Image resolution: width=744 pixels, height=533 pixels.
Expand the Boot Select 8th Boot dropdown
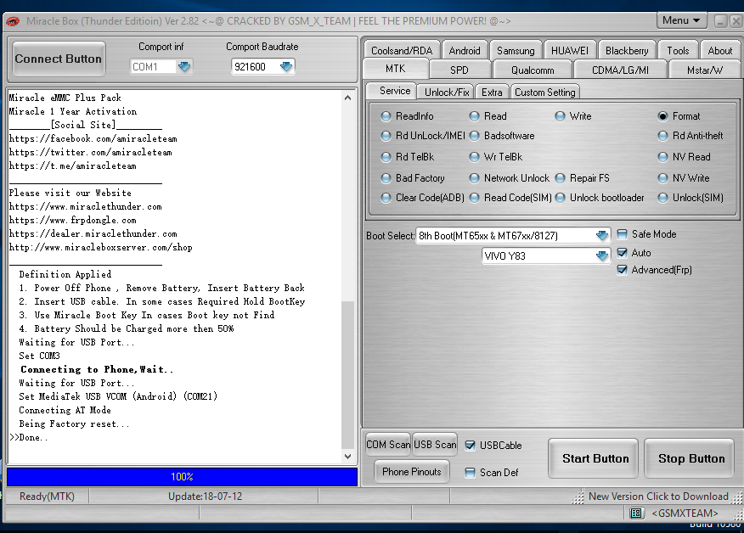[x=601, y=236]
